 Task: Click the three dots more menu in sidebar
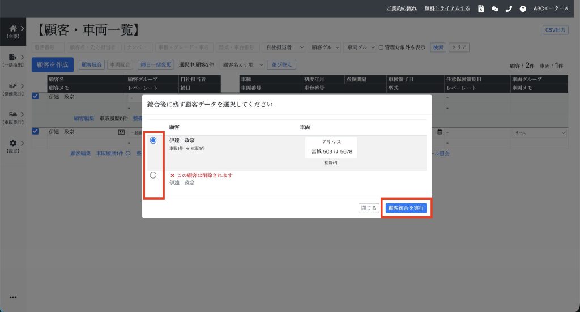click(x=12, y=298)
